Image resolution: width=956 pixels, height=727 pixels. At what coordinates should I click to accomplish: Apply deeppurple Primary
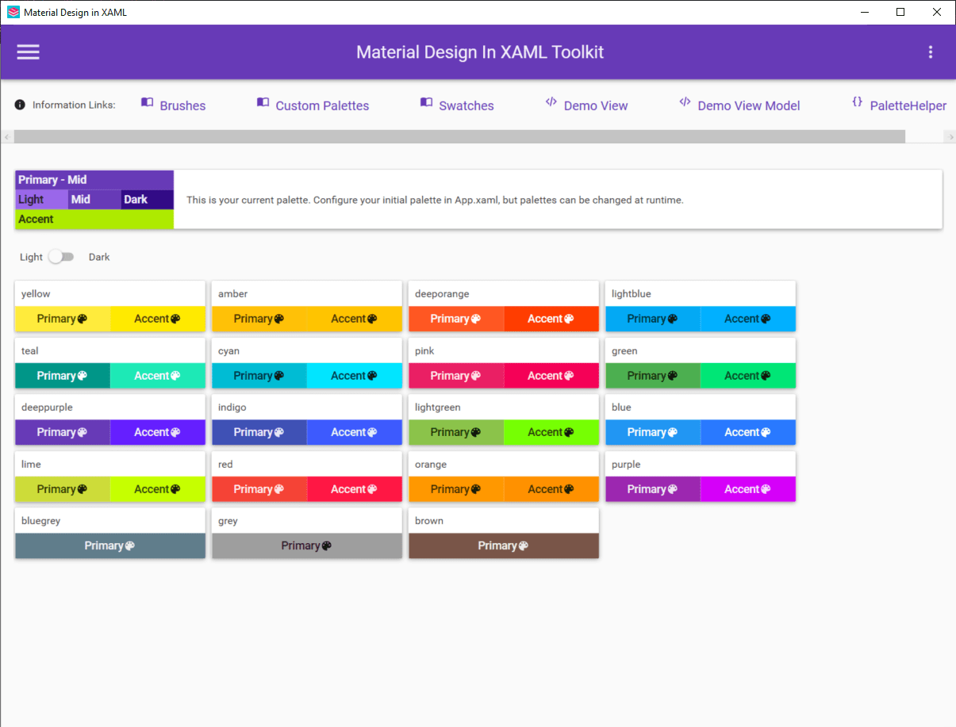[x=63, y=432]
